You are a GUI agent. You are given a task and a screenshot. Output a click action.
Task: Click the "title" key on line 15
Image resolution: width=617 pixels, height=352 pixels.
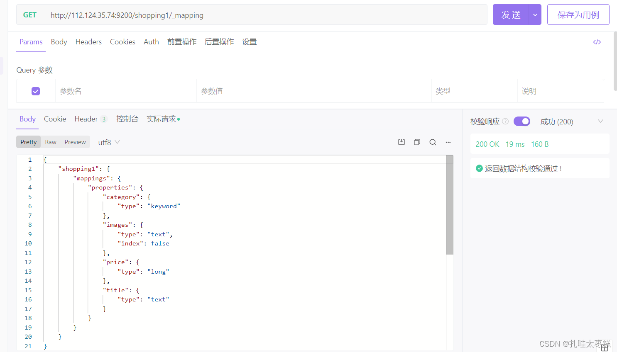click(116, 290)
